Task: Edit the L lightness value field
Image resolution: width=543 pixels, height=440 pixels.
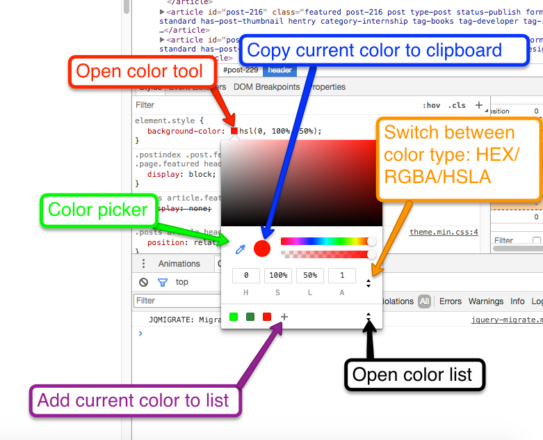Action: click(x=310, y=275)
